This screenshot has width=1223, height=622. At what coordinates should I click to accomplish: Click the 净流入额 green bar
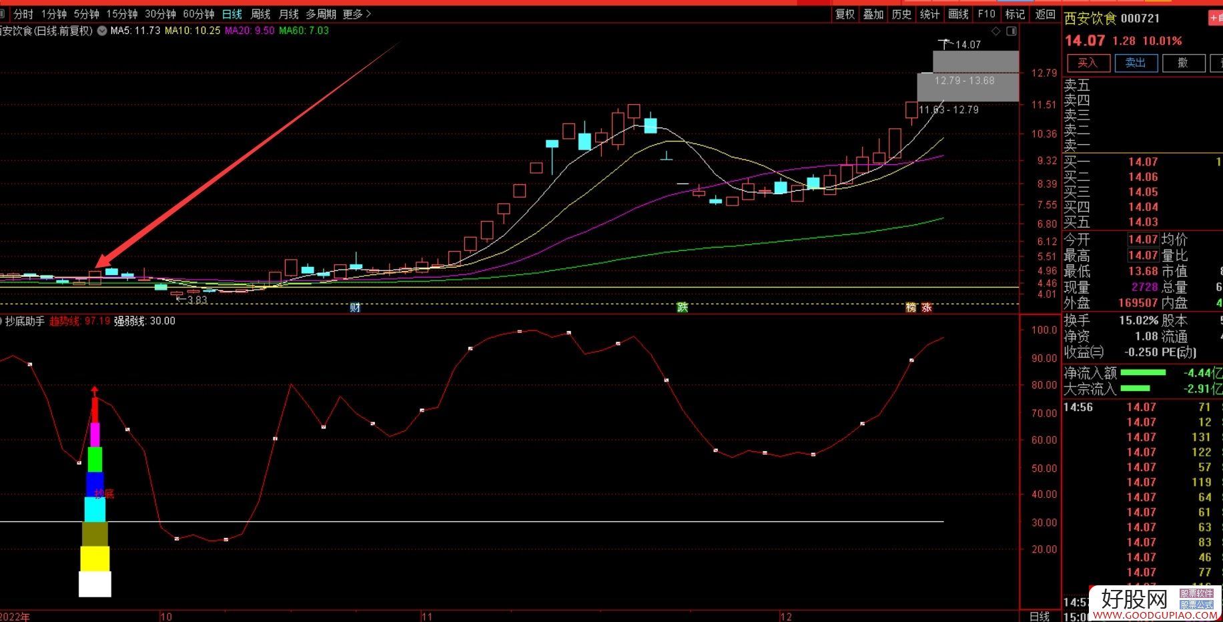pos(1143,372)
